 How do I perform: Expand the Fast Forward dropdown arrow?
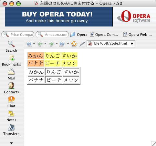68,44
